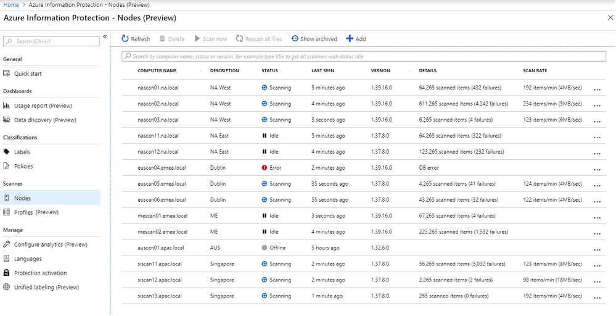Click '265 scanned items (0 failures)' cell

click(454, 296)
